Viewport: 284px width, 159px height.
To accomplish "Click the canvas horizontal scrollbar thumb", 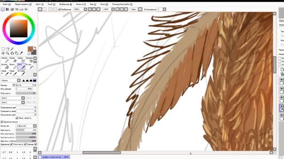I will coord(102,152).
